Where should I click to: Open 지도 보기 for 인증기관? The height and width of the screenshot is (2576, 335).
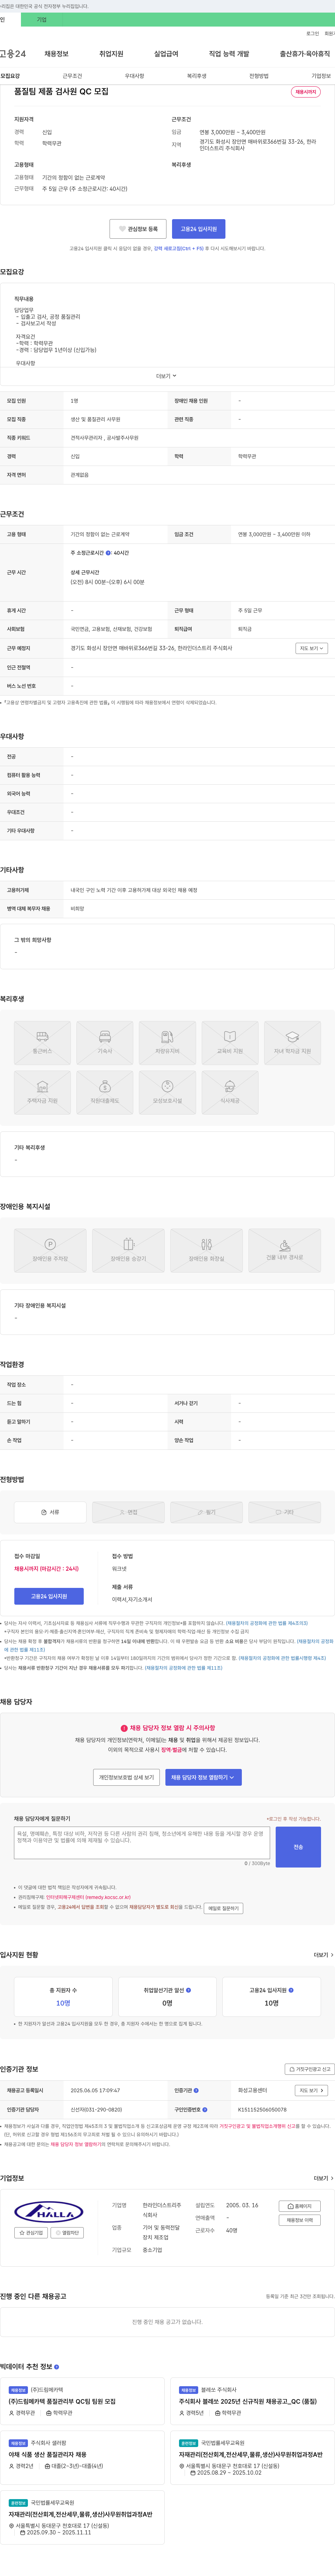click(311, 2090)
